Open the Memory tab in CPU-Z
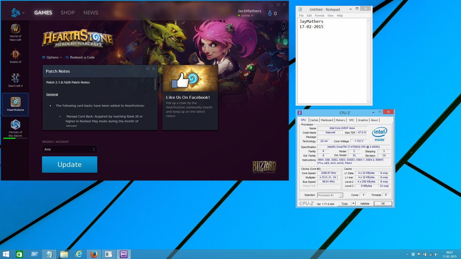 point(340,120)
